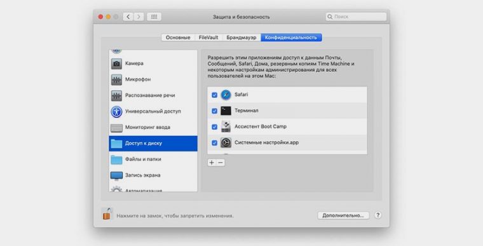Select the Ассистент Boot Camp label
This screenshot has width=483, height=246.
(x=261, y=126)
